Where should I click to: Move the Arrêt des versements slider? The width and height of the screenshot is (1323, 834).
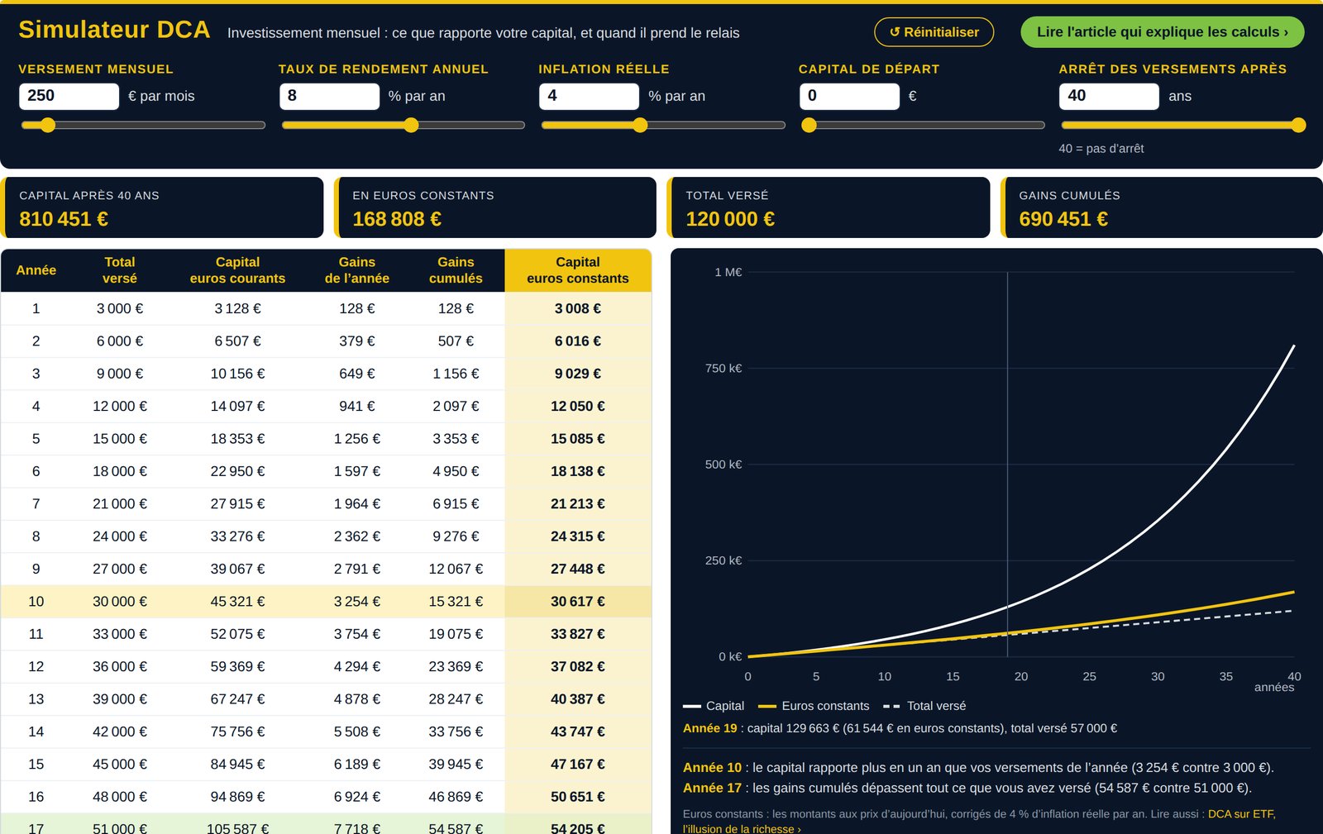click(x=1182, y=126)
